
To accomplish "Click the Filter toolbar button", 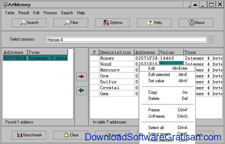I will 71,23.
